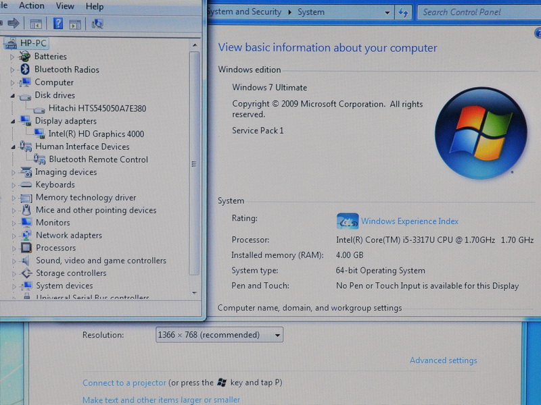The height and width of the screenshot is (405, 541).
Task: Expand the Keyboards tree node
Action: tap(14, 185)
